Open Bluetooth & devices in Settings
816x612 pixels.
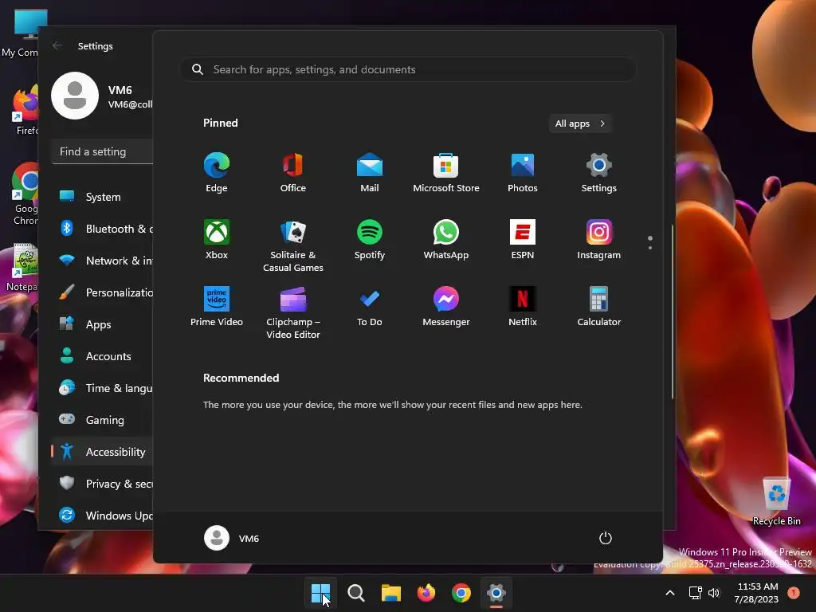[102, 229]
